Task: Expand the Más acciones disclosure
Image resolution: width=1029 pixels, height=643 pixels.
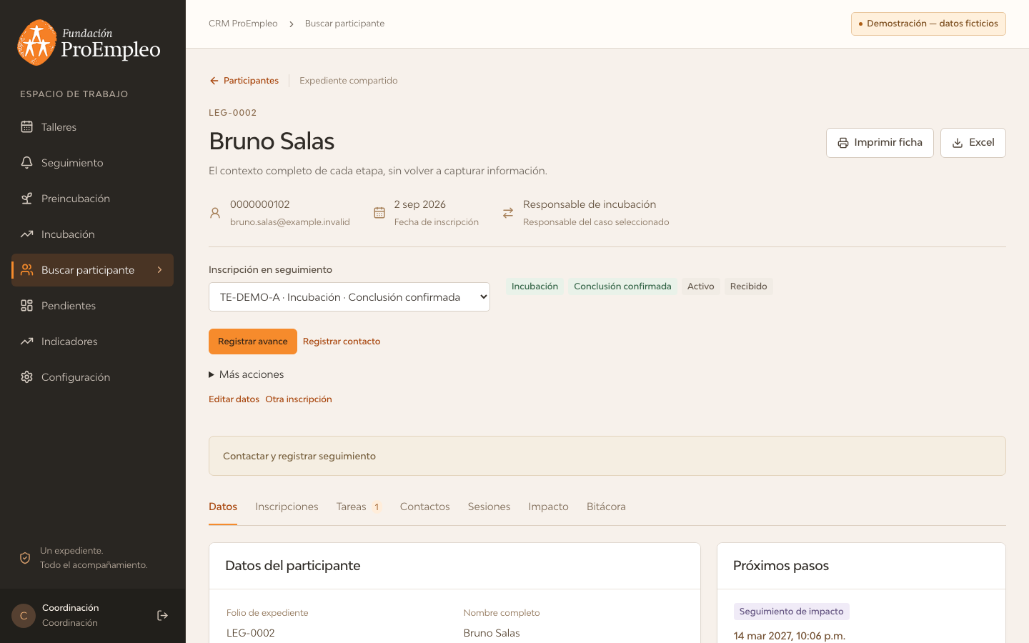Action: pos(247,374)
